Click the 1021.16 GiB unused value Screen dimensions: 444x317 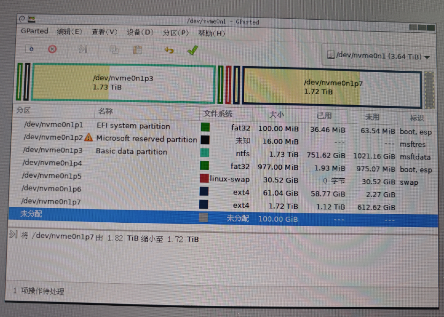374,156
